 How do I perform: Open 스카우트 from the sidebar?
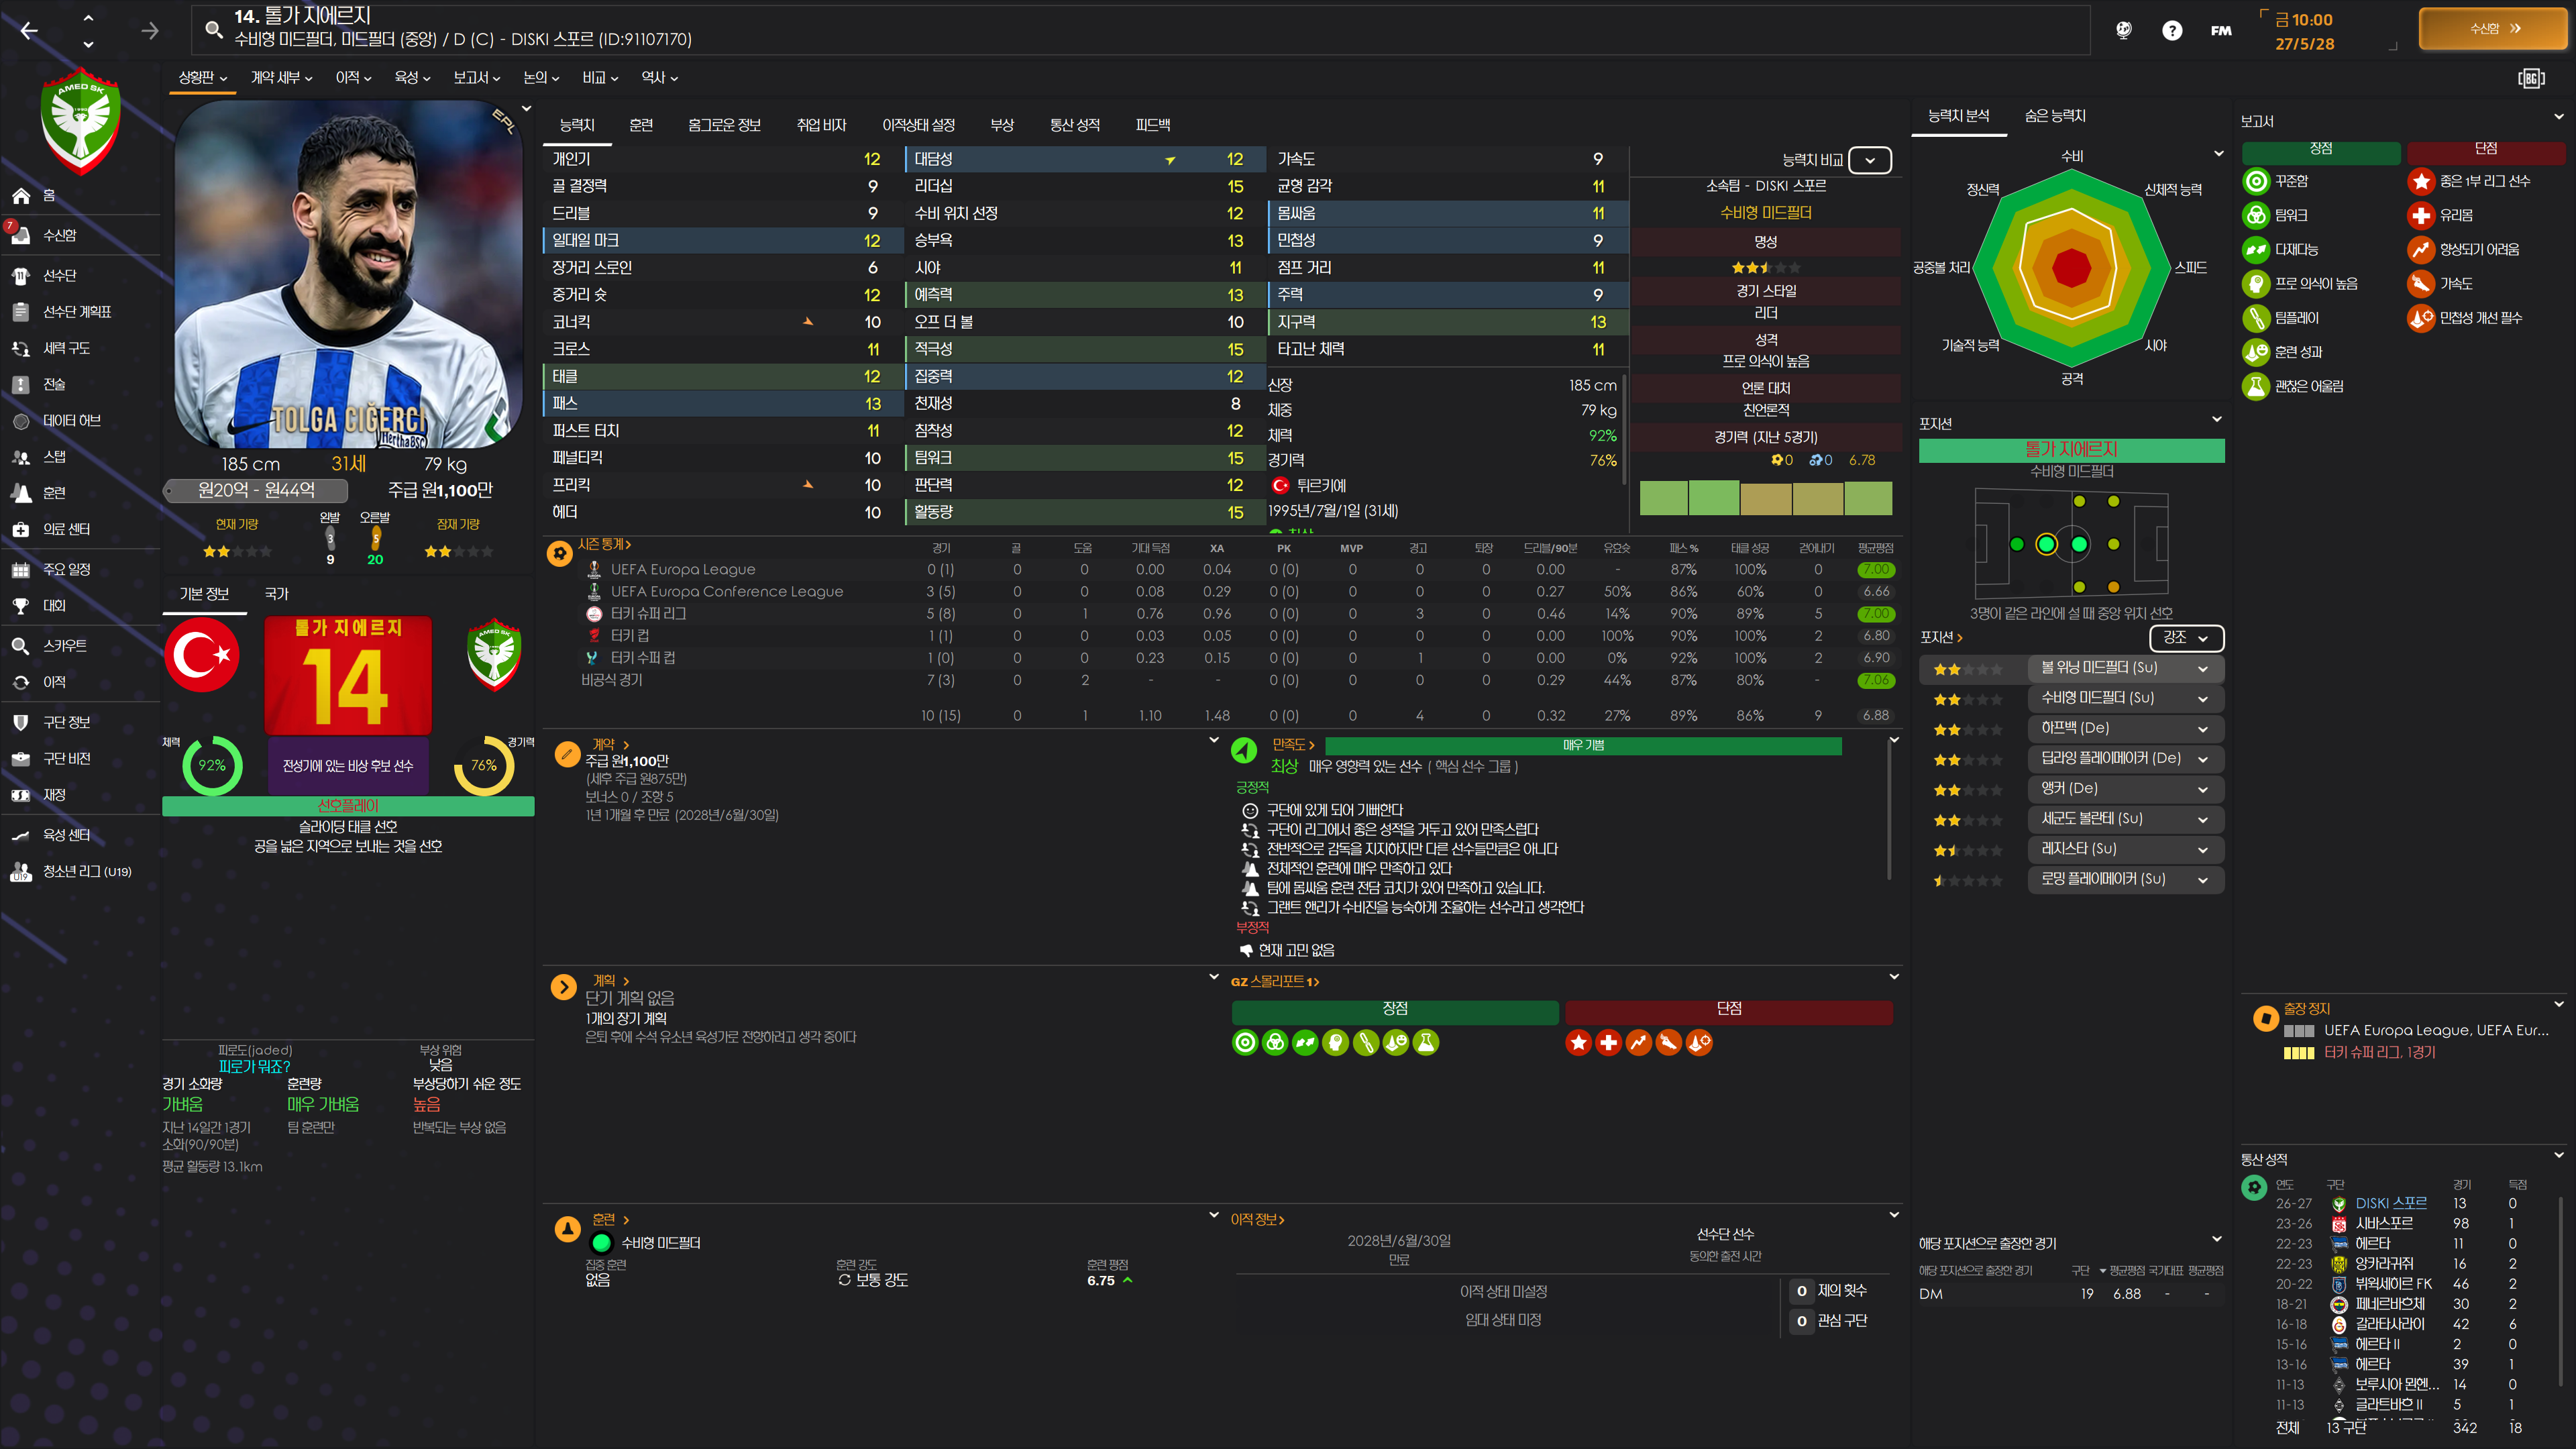[x=64, y=646]
